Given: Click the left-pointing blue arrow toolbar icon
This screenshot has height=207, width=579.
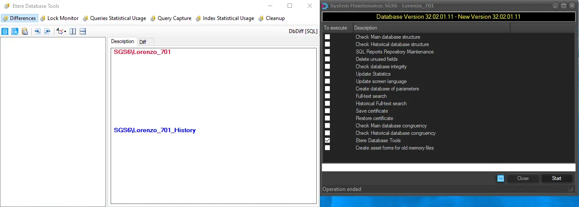Looking at the screenshot, I should pos(47,31).
